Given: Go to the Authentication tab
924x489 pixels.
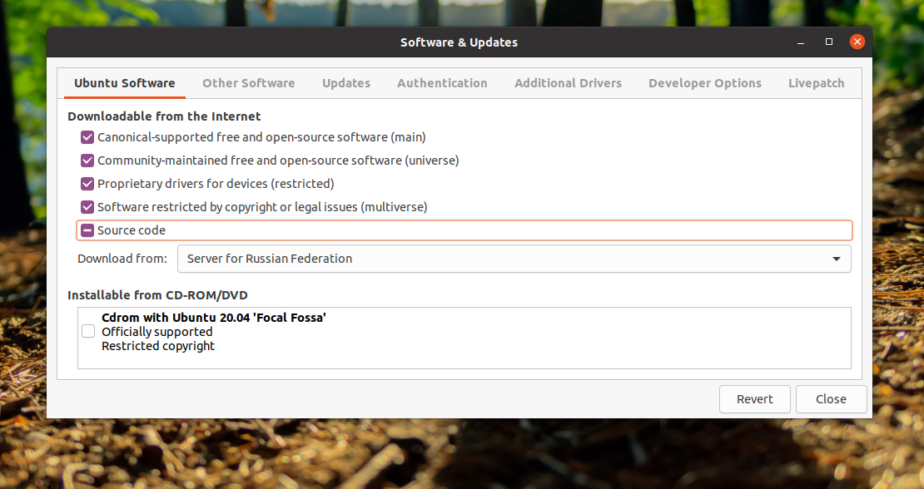Looking at the screenshot, I should tap(442, 83).
